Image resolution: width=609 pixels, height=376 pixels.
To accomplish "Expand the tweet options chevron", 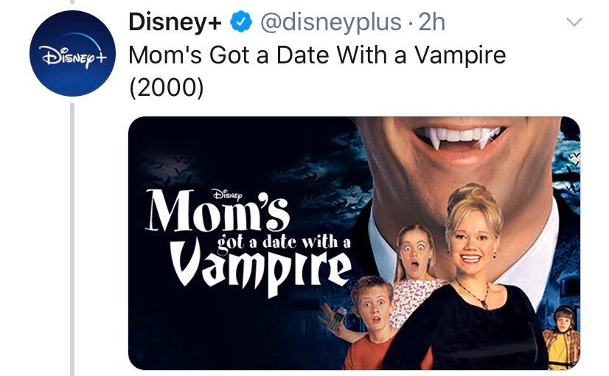I will [x=574, y=22].
